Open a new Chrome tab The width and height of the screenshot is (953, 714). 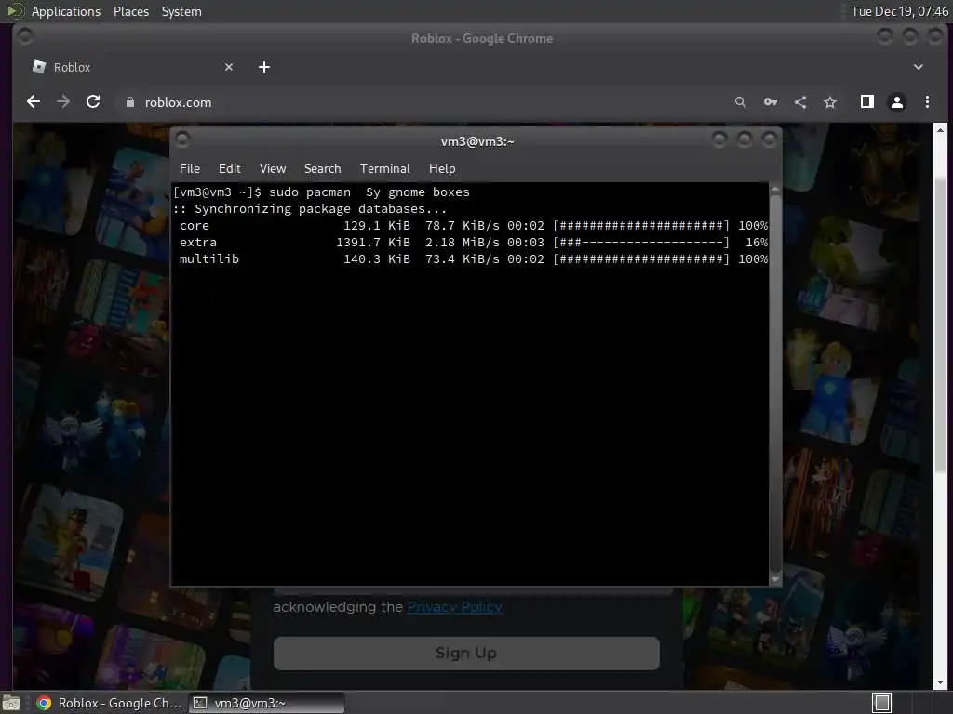263,67
